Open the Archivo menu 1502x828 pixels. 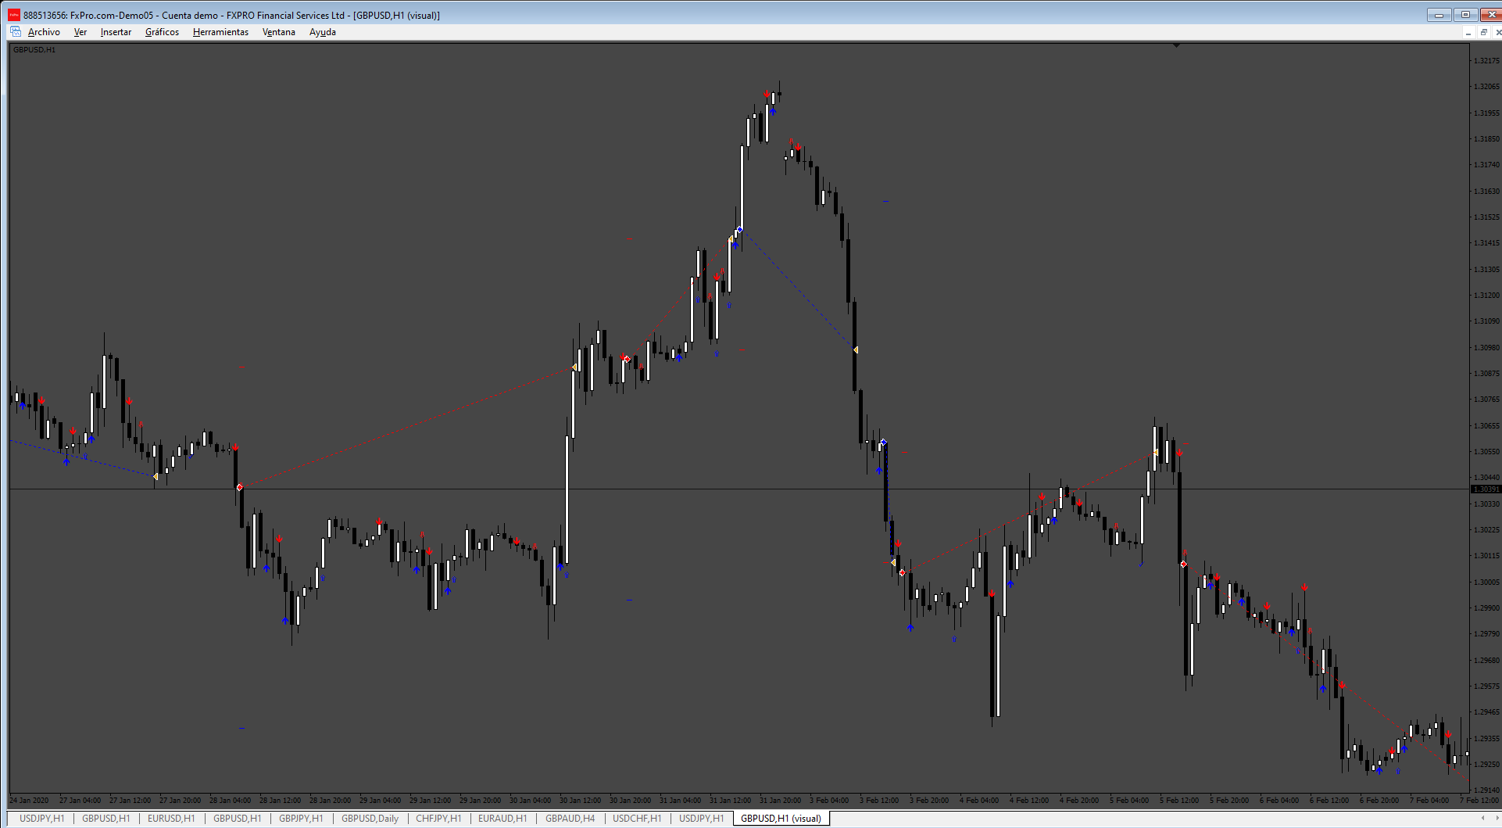tap(44, 32)
